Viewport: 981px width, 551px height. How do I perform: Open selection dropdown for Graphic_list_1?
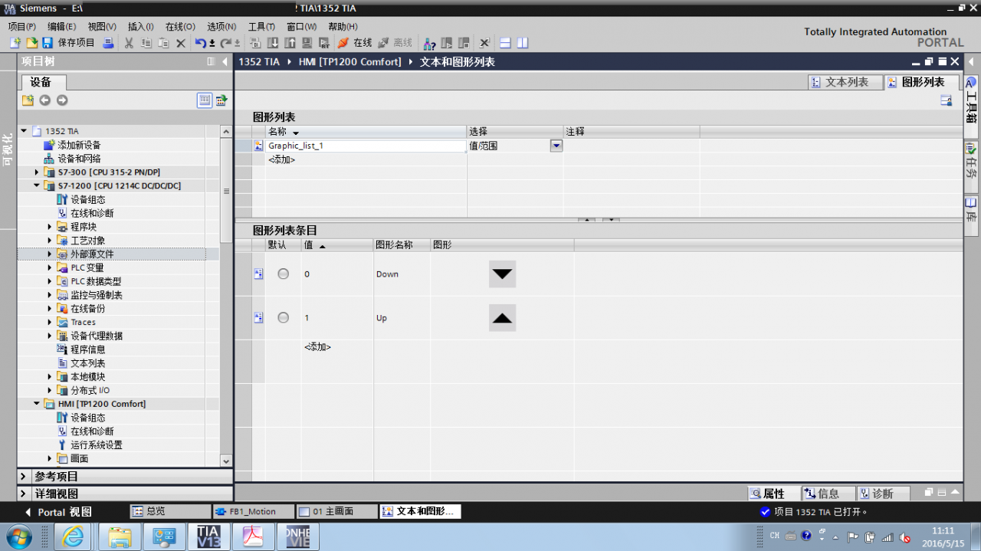(556, 146)
